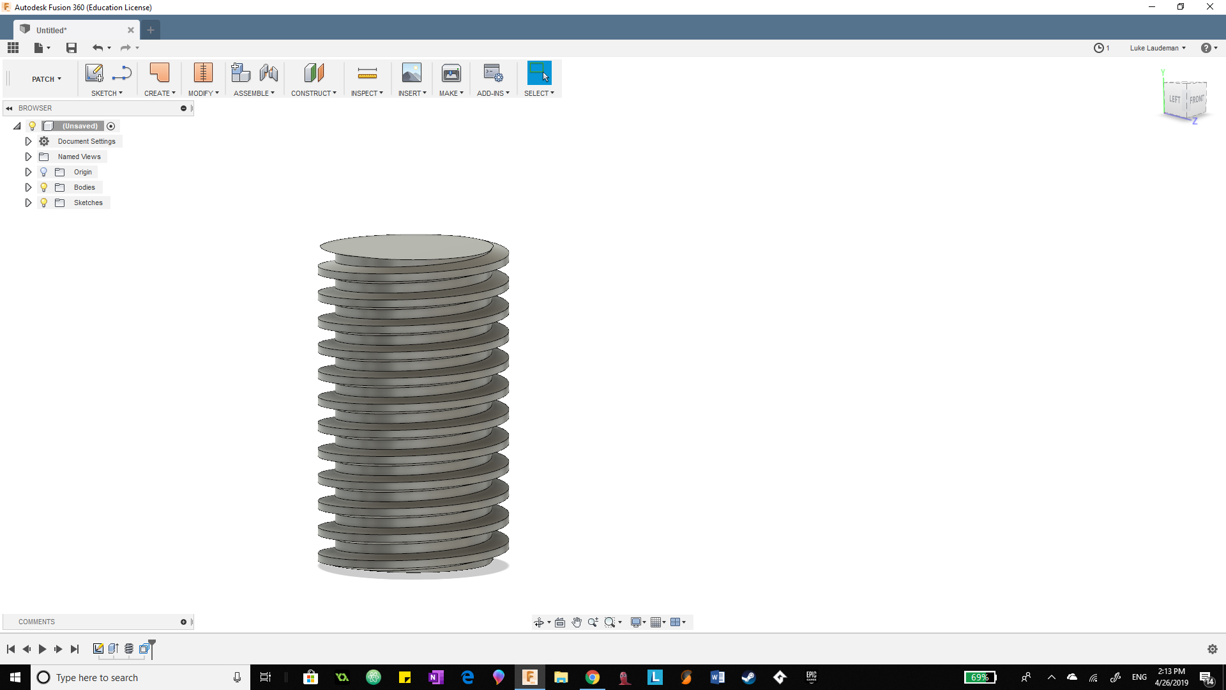
Task: Select the Create dropdown's press pull icon
Action: click(159, 72)
